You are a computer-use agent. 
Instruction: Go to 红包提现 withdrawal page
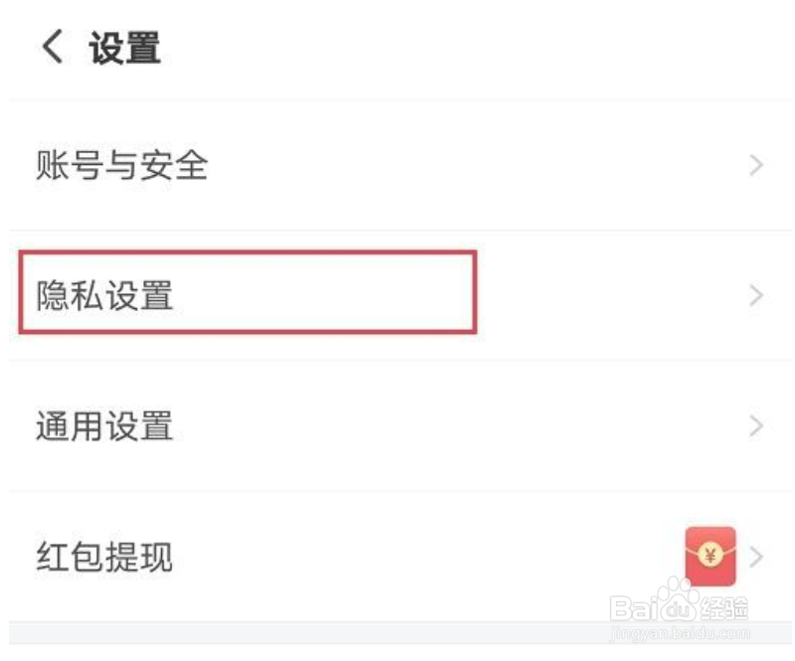(104, 557)
